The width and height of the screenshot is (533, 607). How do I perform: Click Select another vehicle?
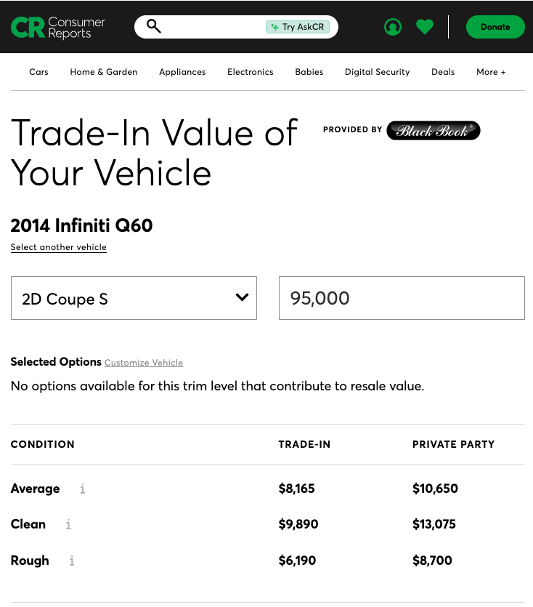[58, 247]
